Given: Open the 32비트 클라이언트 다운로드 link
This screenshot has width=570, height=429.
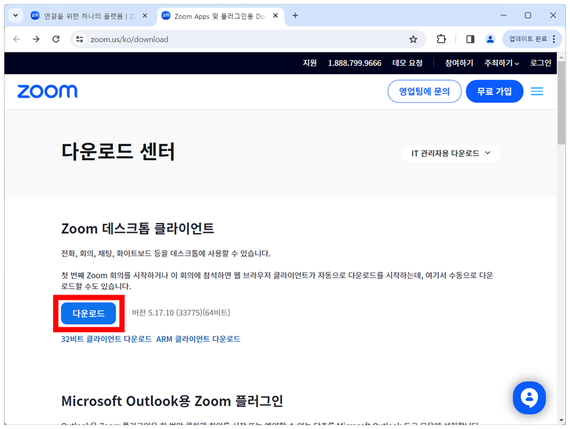Looking at the screenshot, I should (x=106, y=339).
